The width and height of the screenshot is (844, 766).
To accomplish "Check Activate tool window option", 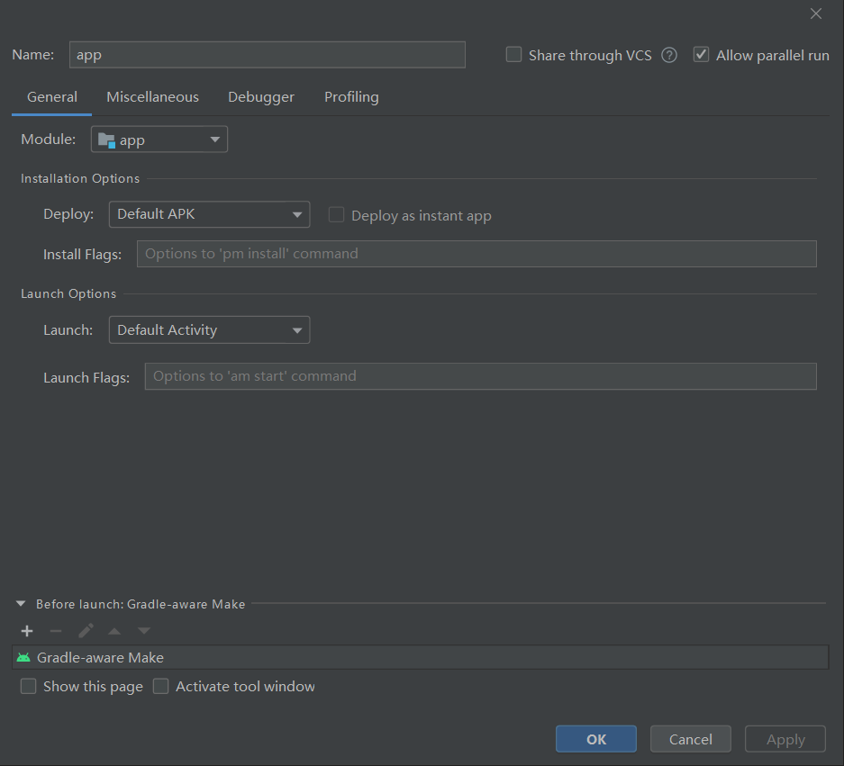I will [160, 687].
